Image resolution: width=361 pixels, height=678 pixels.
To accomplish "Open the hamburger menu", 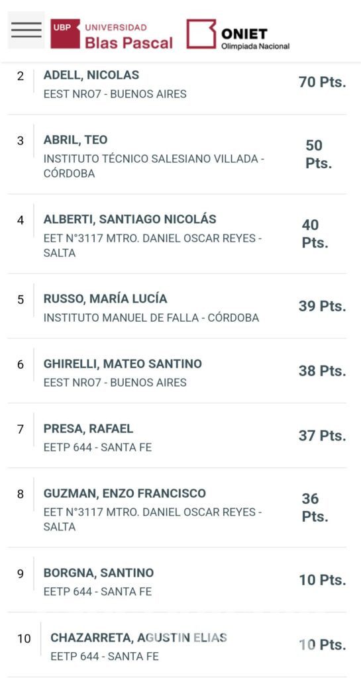I will (x=26, y=30).
